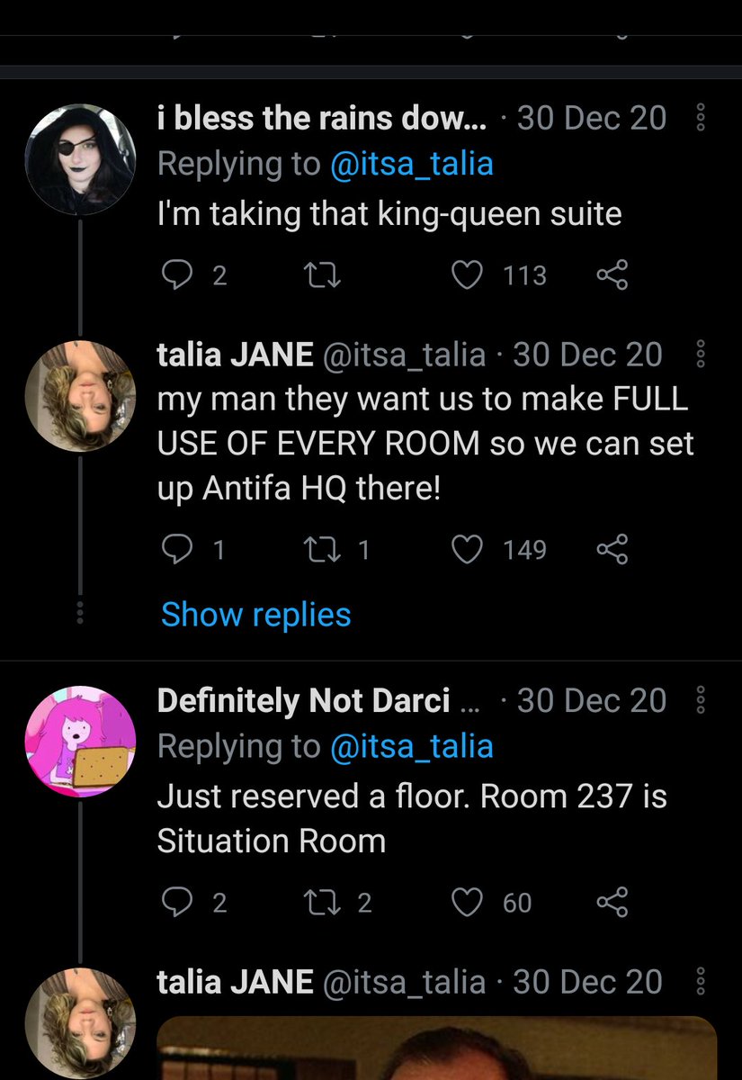Reply to the Situation Room tweet
742x1080 pixels.
click(174, 902)
